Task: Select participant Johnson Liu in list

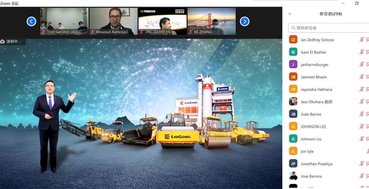Action: (311, 139)
